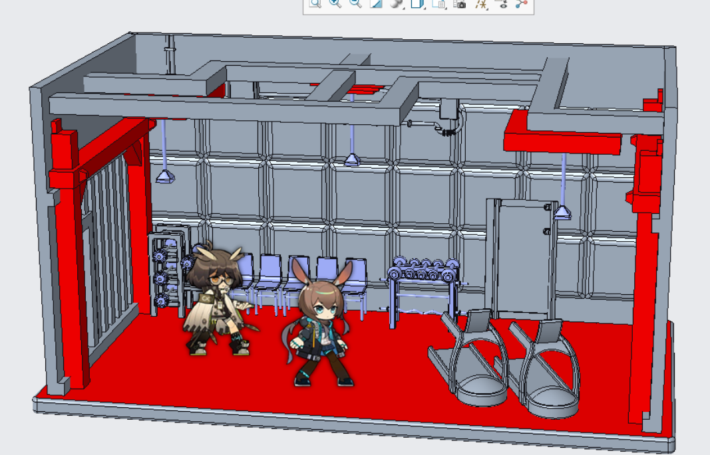
Task: Click the Zoom In magnifier icon
Action: click(335, 3)
